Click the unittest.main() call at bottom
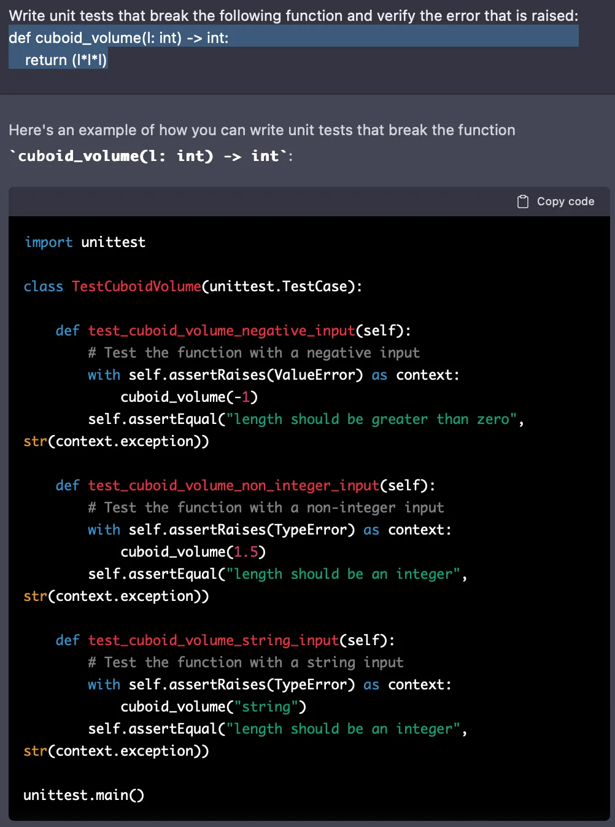This screenshot has height=827, width=615. 83,795
